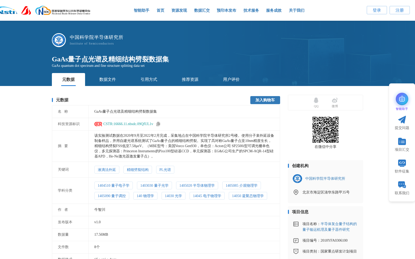Click the NSTL logo in header
Viewport: 415px width, 259px height.
(x=8, y=11)
